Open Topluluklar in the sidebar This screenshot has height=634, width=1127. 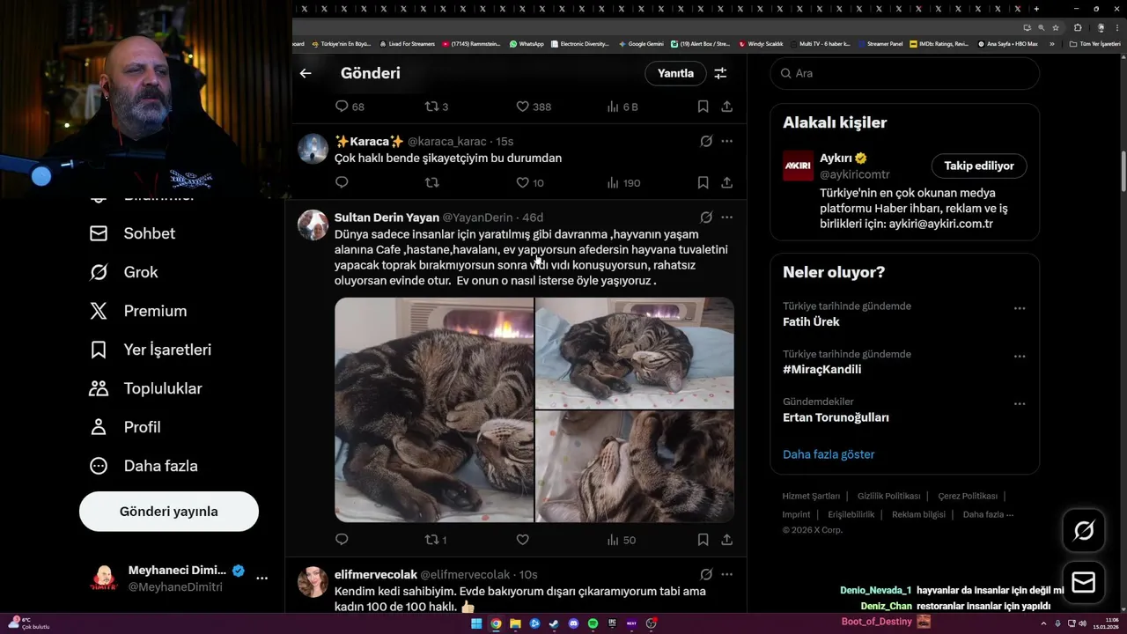point(146,388)
